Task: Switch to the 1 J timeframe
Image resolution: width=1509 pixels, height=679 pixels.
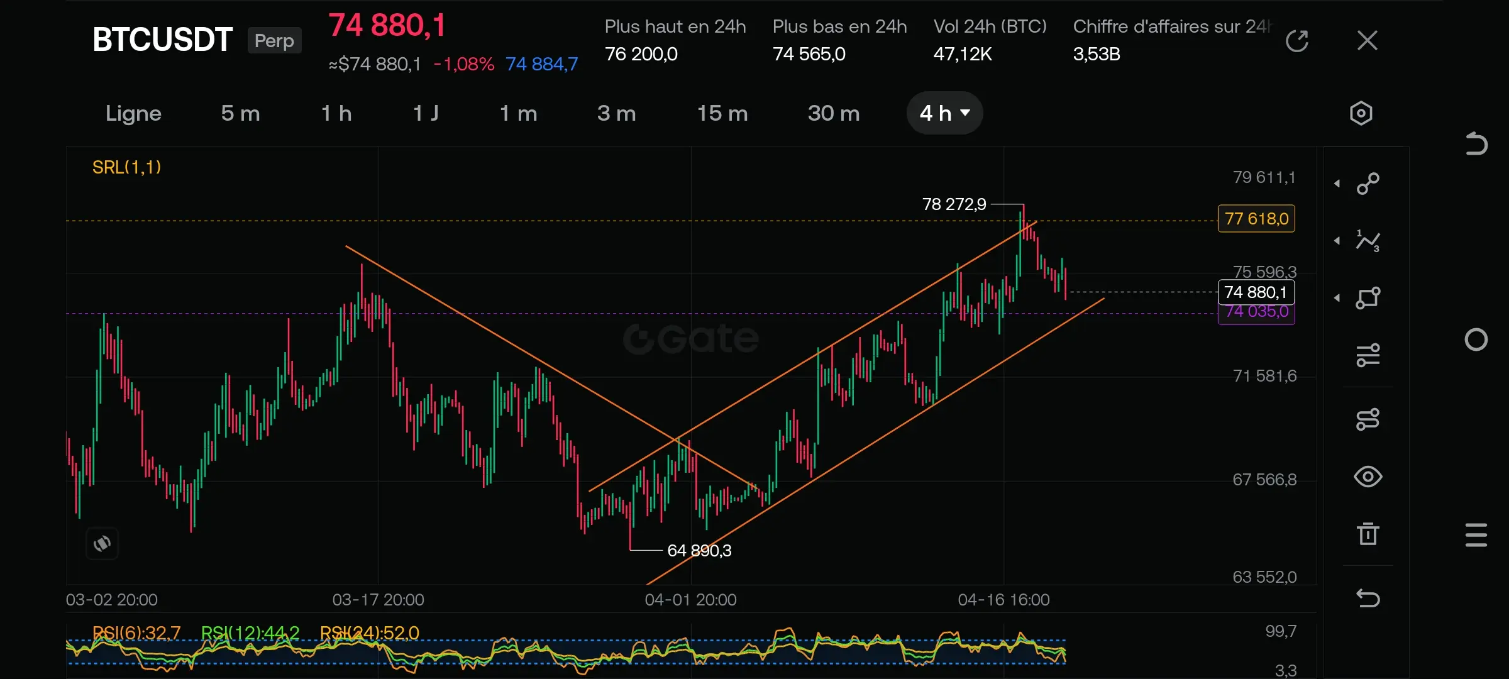Action: click(x=426, y=113)
